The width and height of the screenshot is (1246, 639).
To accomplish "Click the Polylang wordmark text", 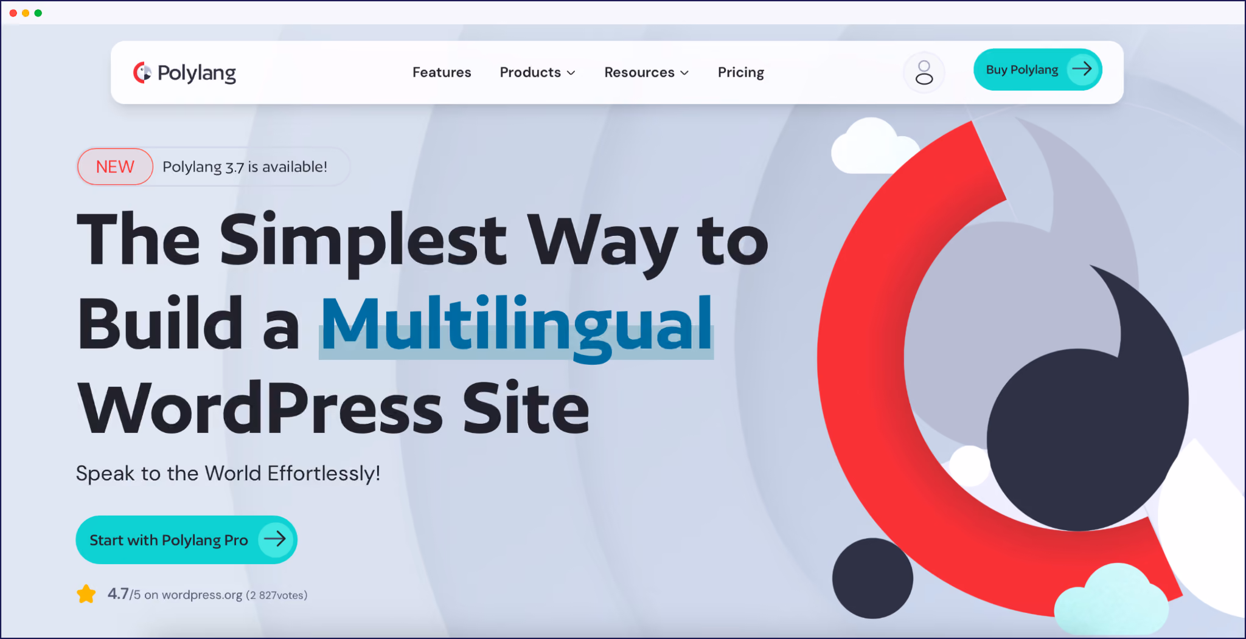I will pyautogui.click(x=197, y=74).
